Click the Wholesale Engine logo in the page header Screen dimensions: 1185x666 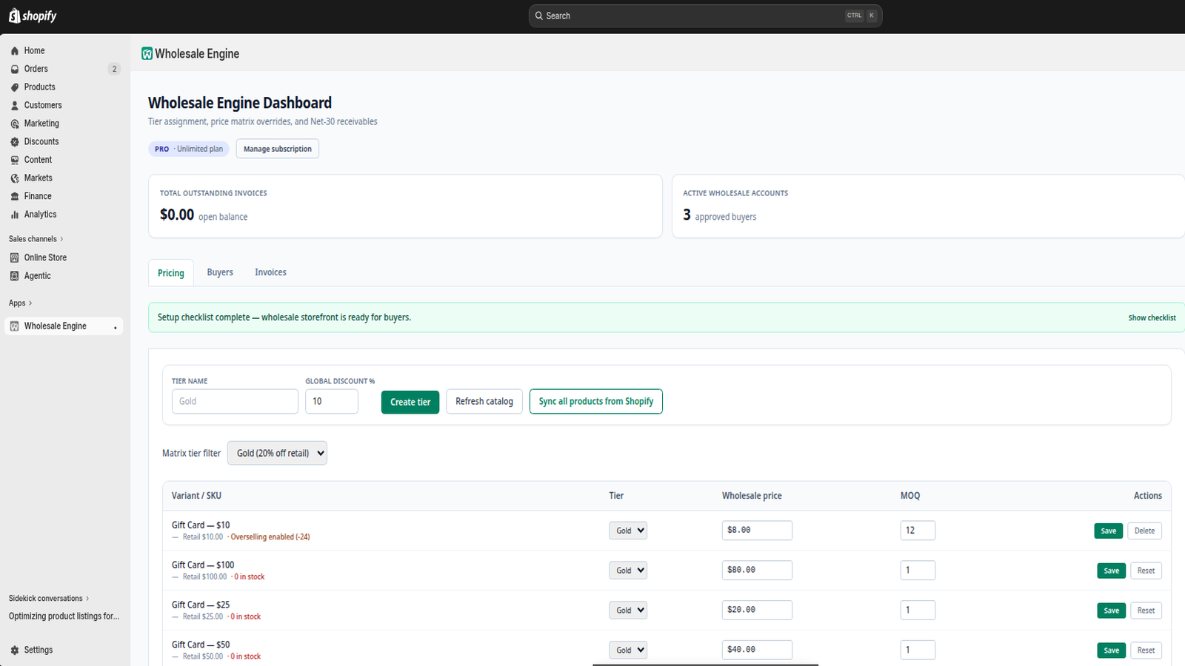point(147,53)
